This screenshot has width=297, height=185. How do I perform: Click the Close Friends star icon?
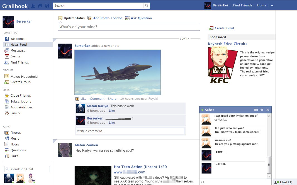[x=7, y=96]
